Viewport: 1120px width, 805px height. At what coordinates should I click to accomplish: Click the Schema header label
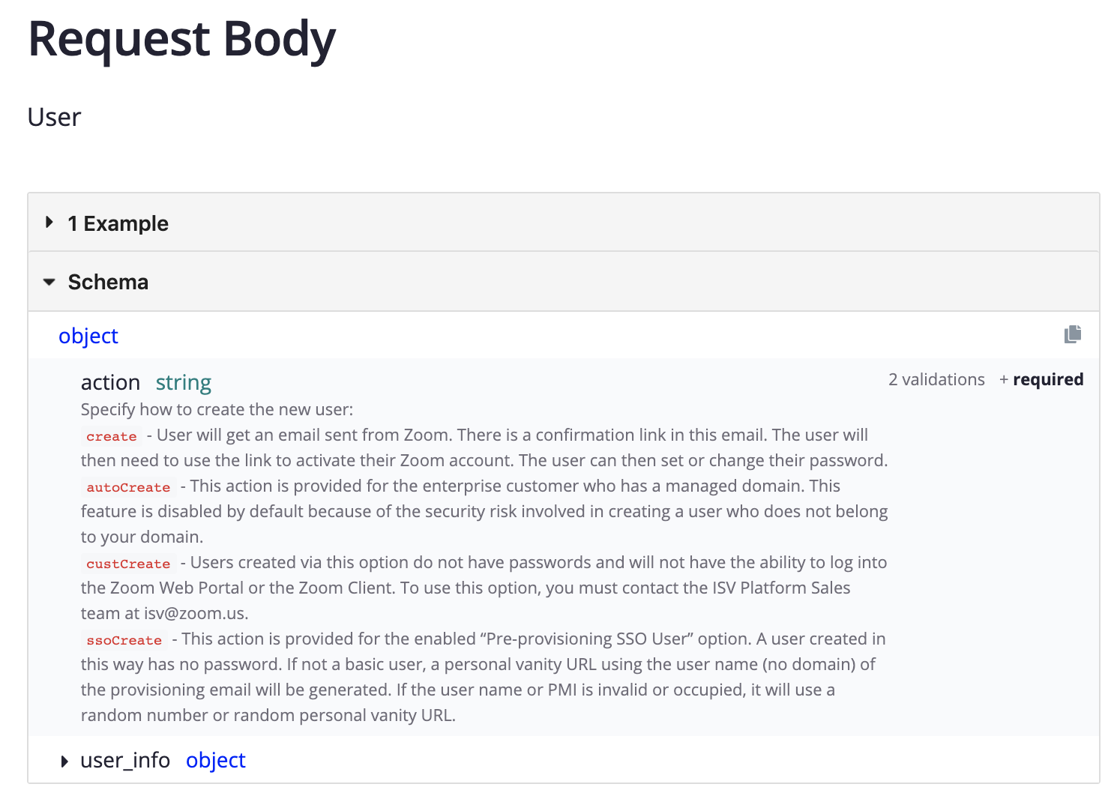click(x=108, y=283)
